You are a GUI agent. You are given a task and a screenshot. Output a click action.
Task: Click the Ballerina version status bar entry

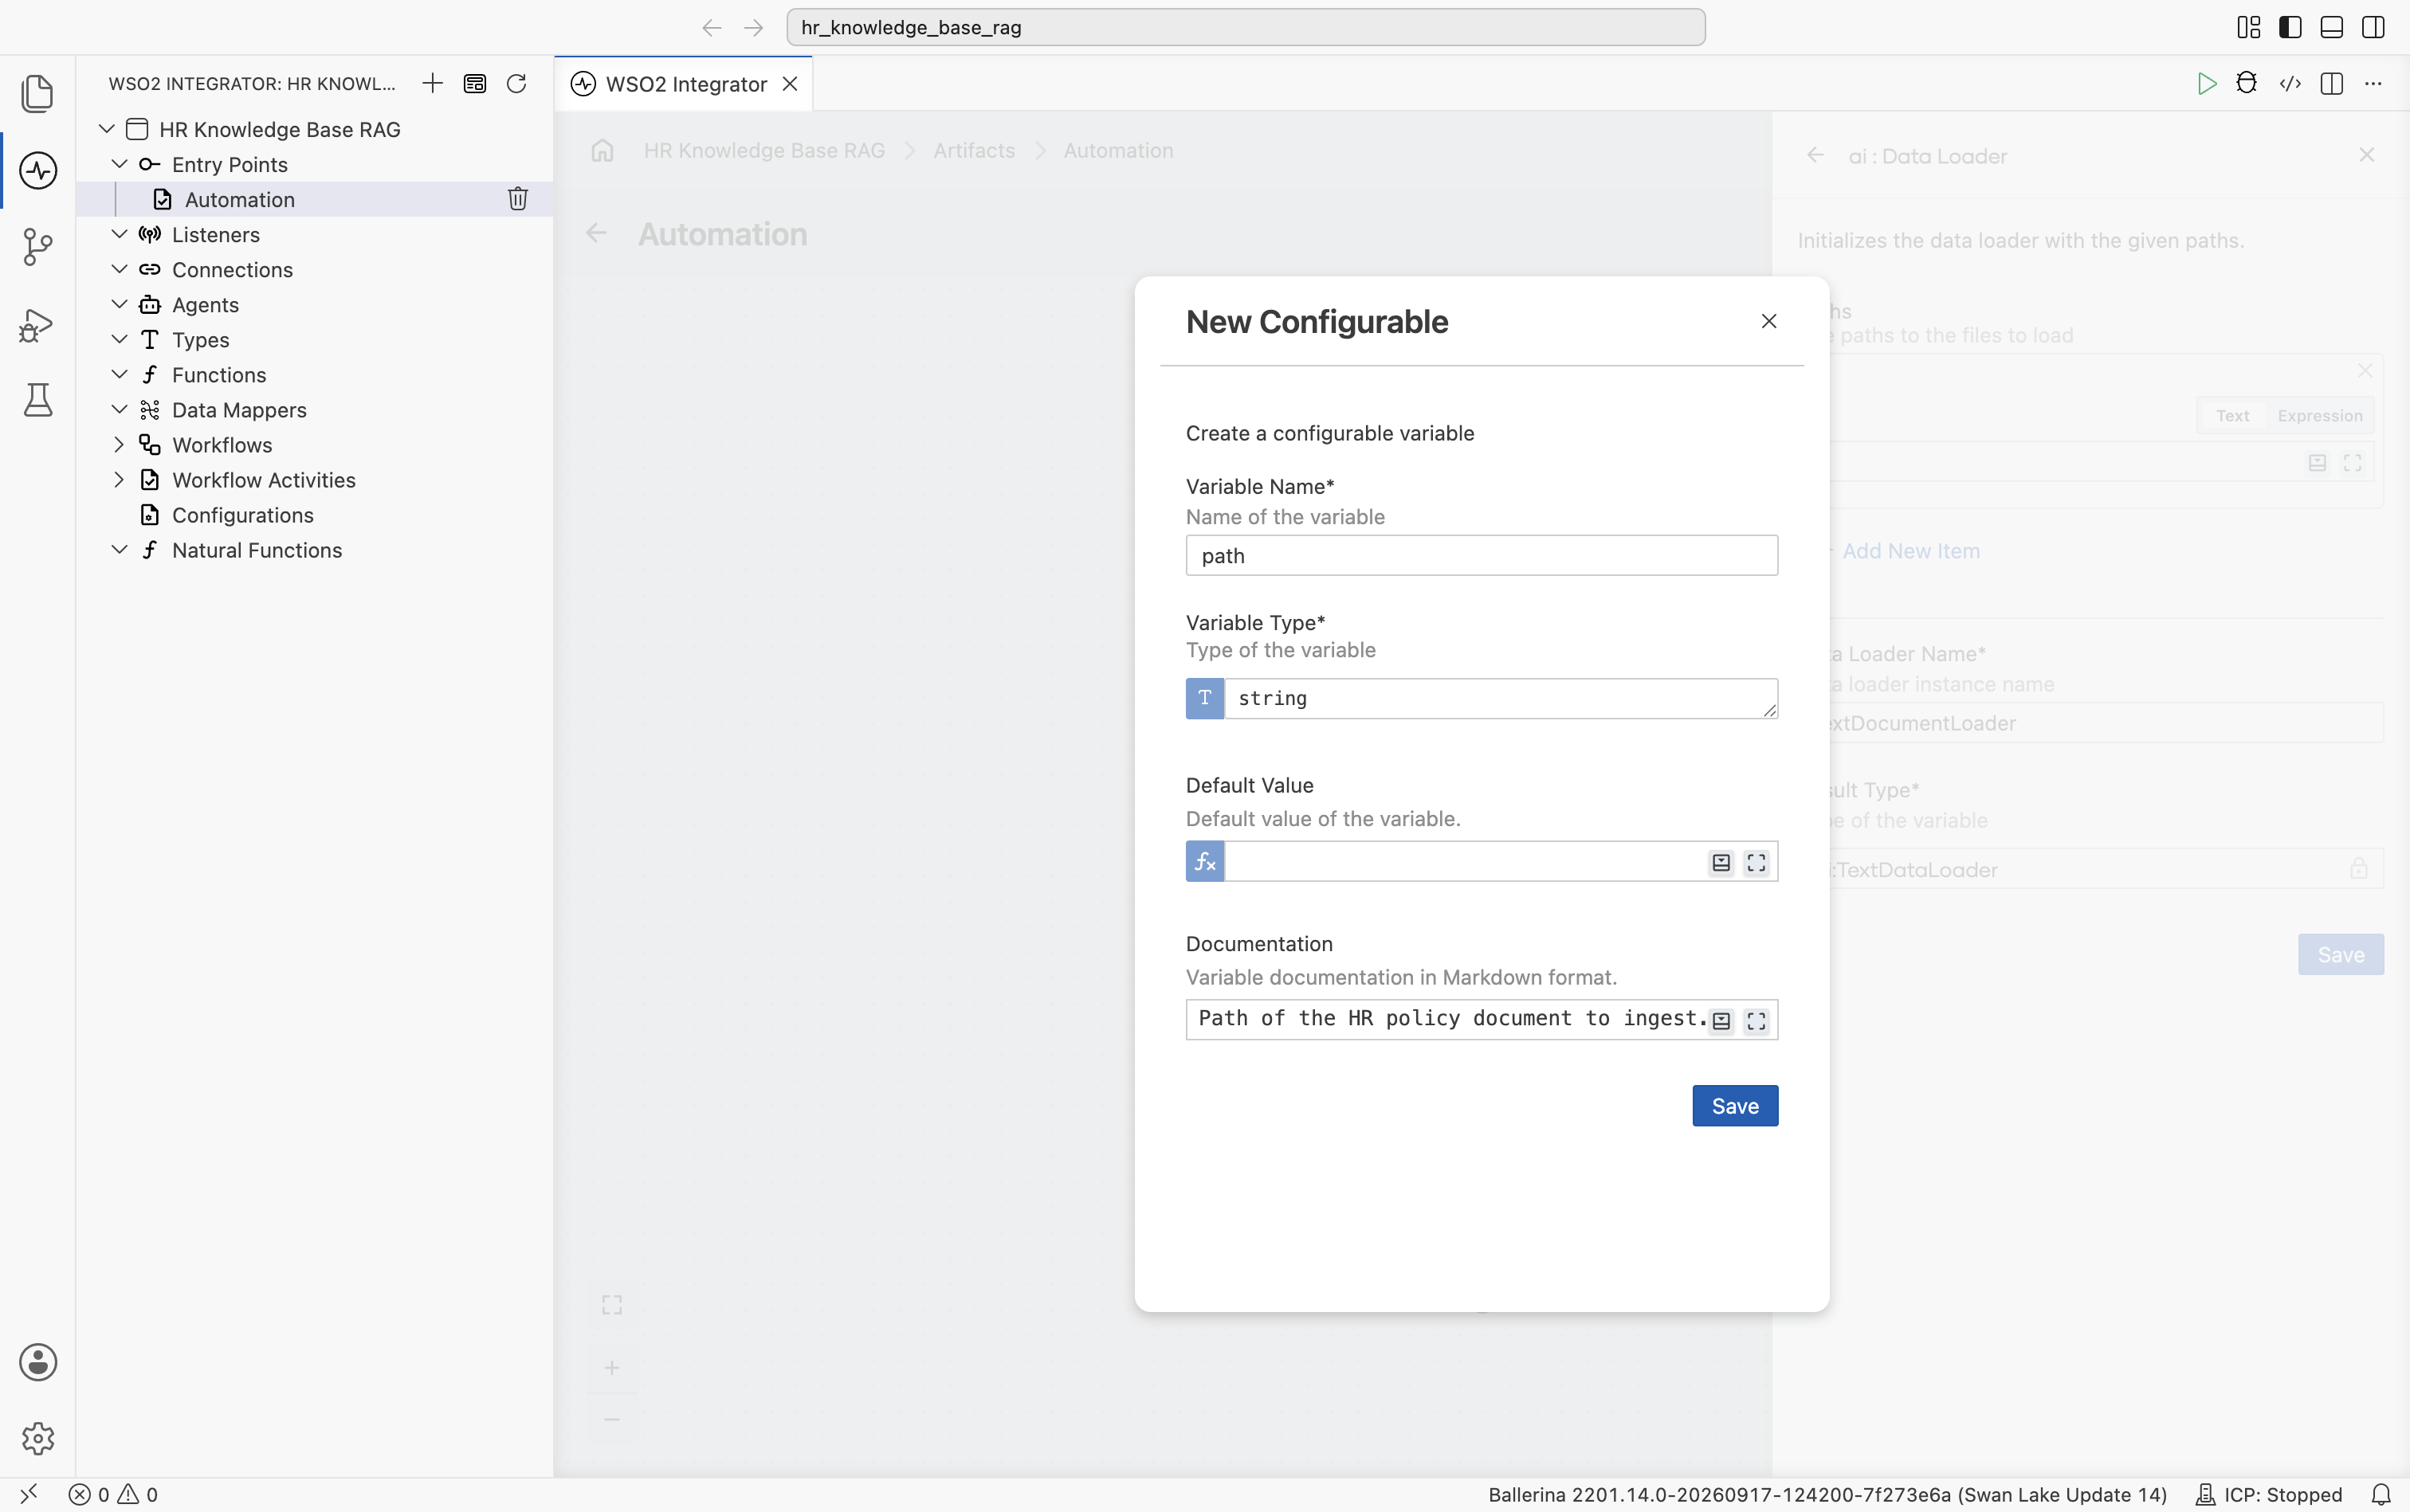(1827, 1494)
